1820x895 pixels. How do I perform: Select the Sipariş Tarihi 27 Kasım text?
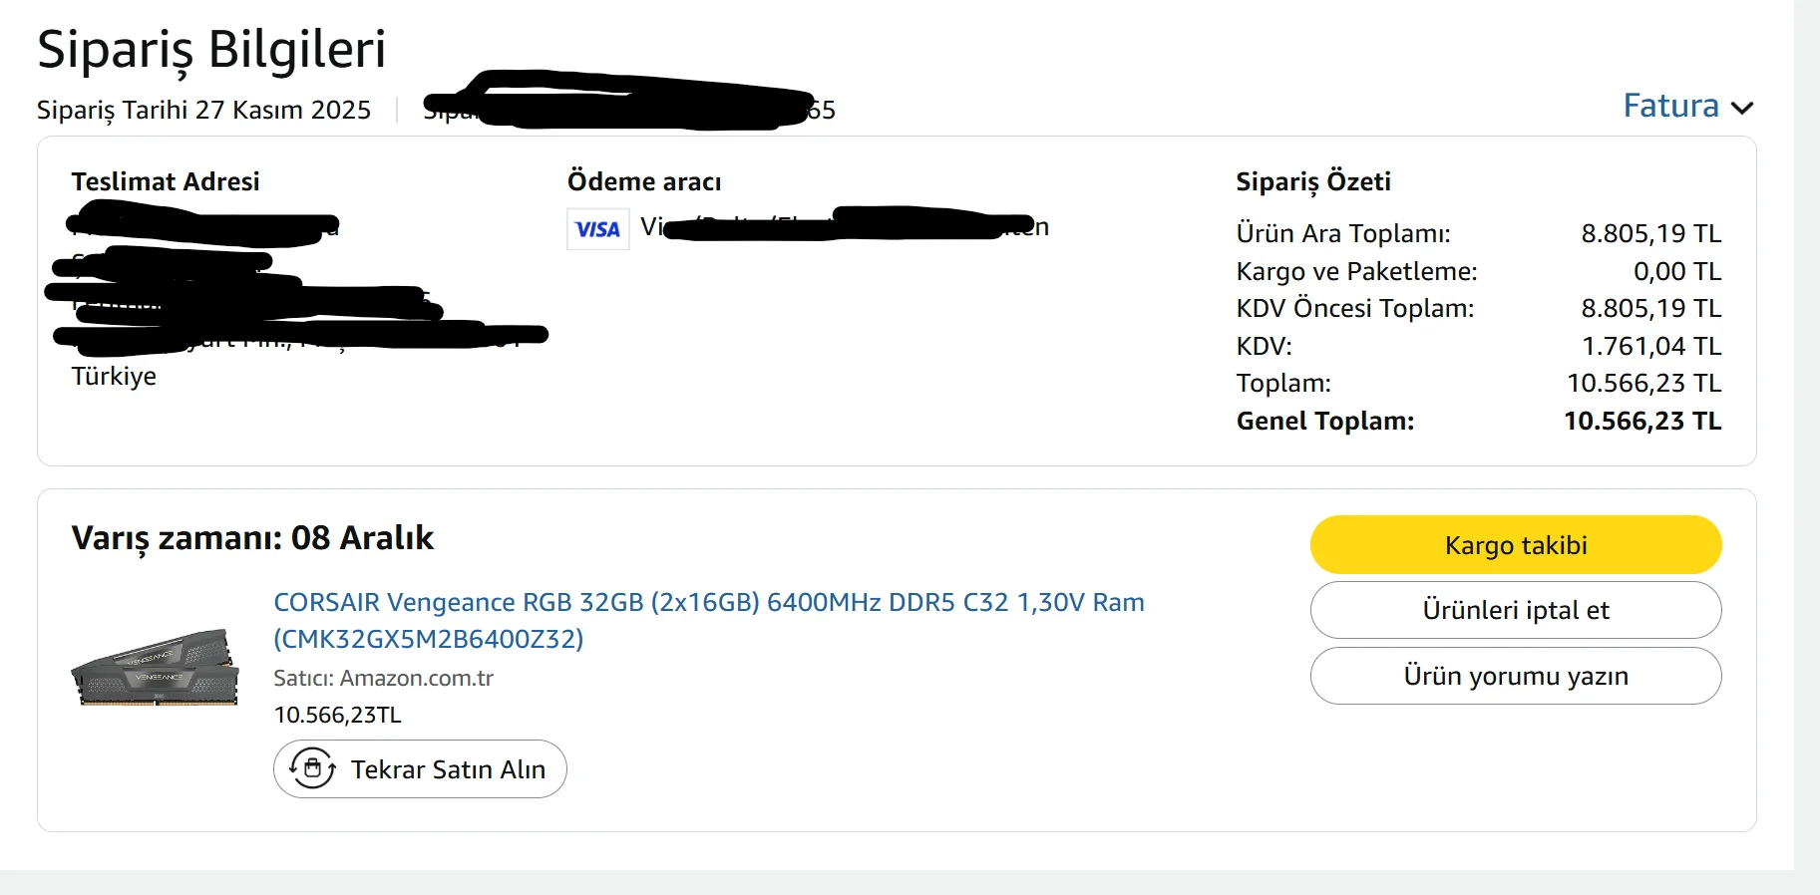click(x=203, y=110)
